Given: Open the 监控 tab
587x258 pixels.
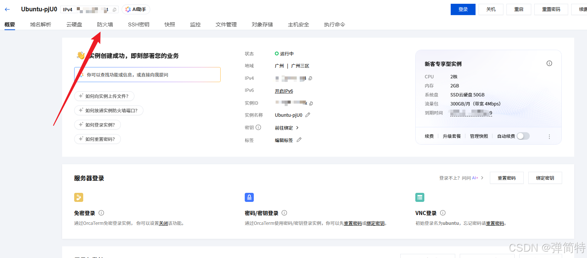Looking at the screenshot, I should pyautogui.click(x=195, y=24).
